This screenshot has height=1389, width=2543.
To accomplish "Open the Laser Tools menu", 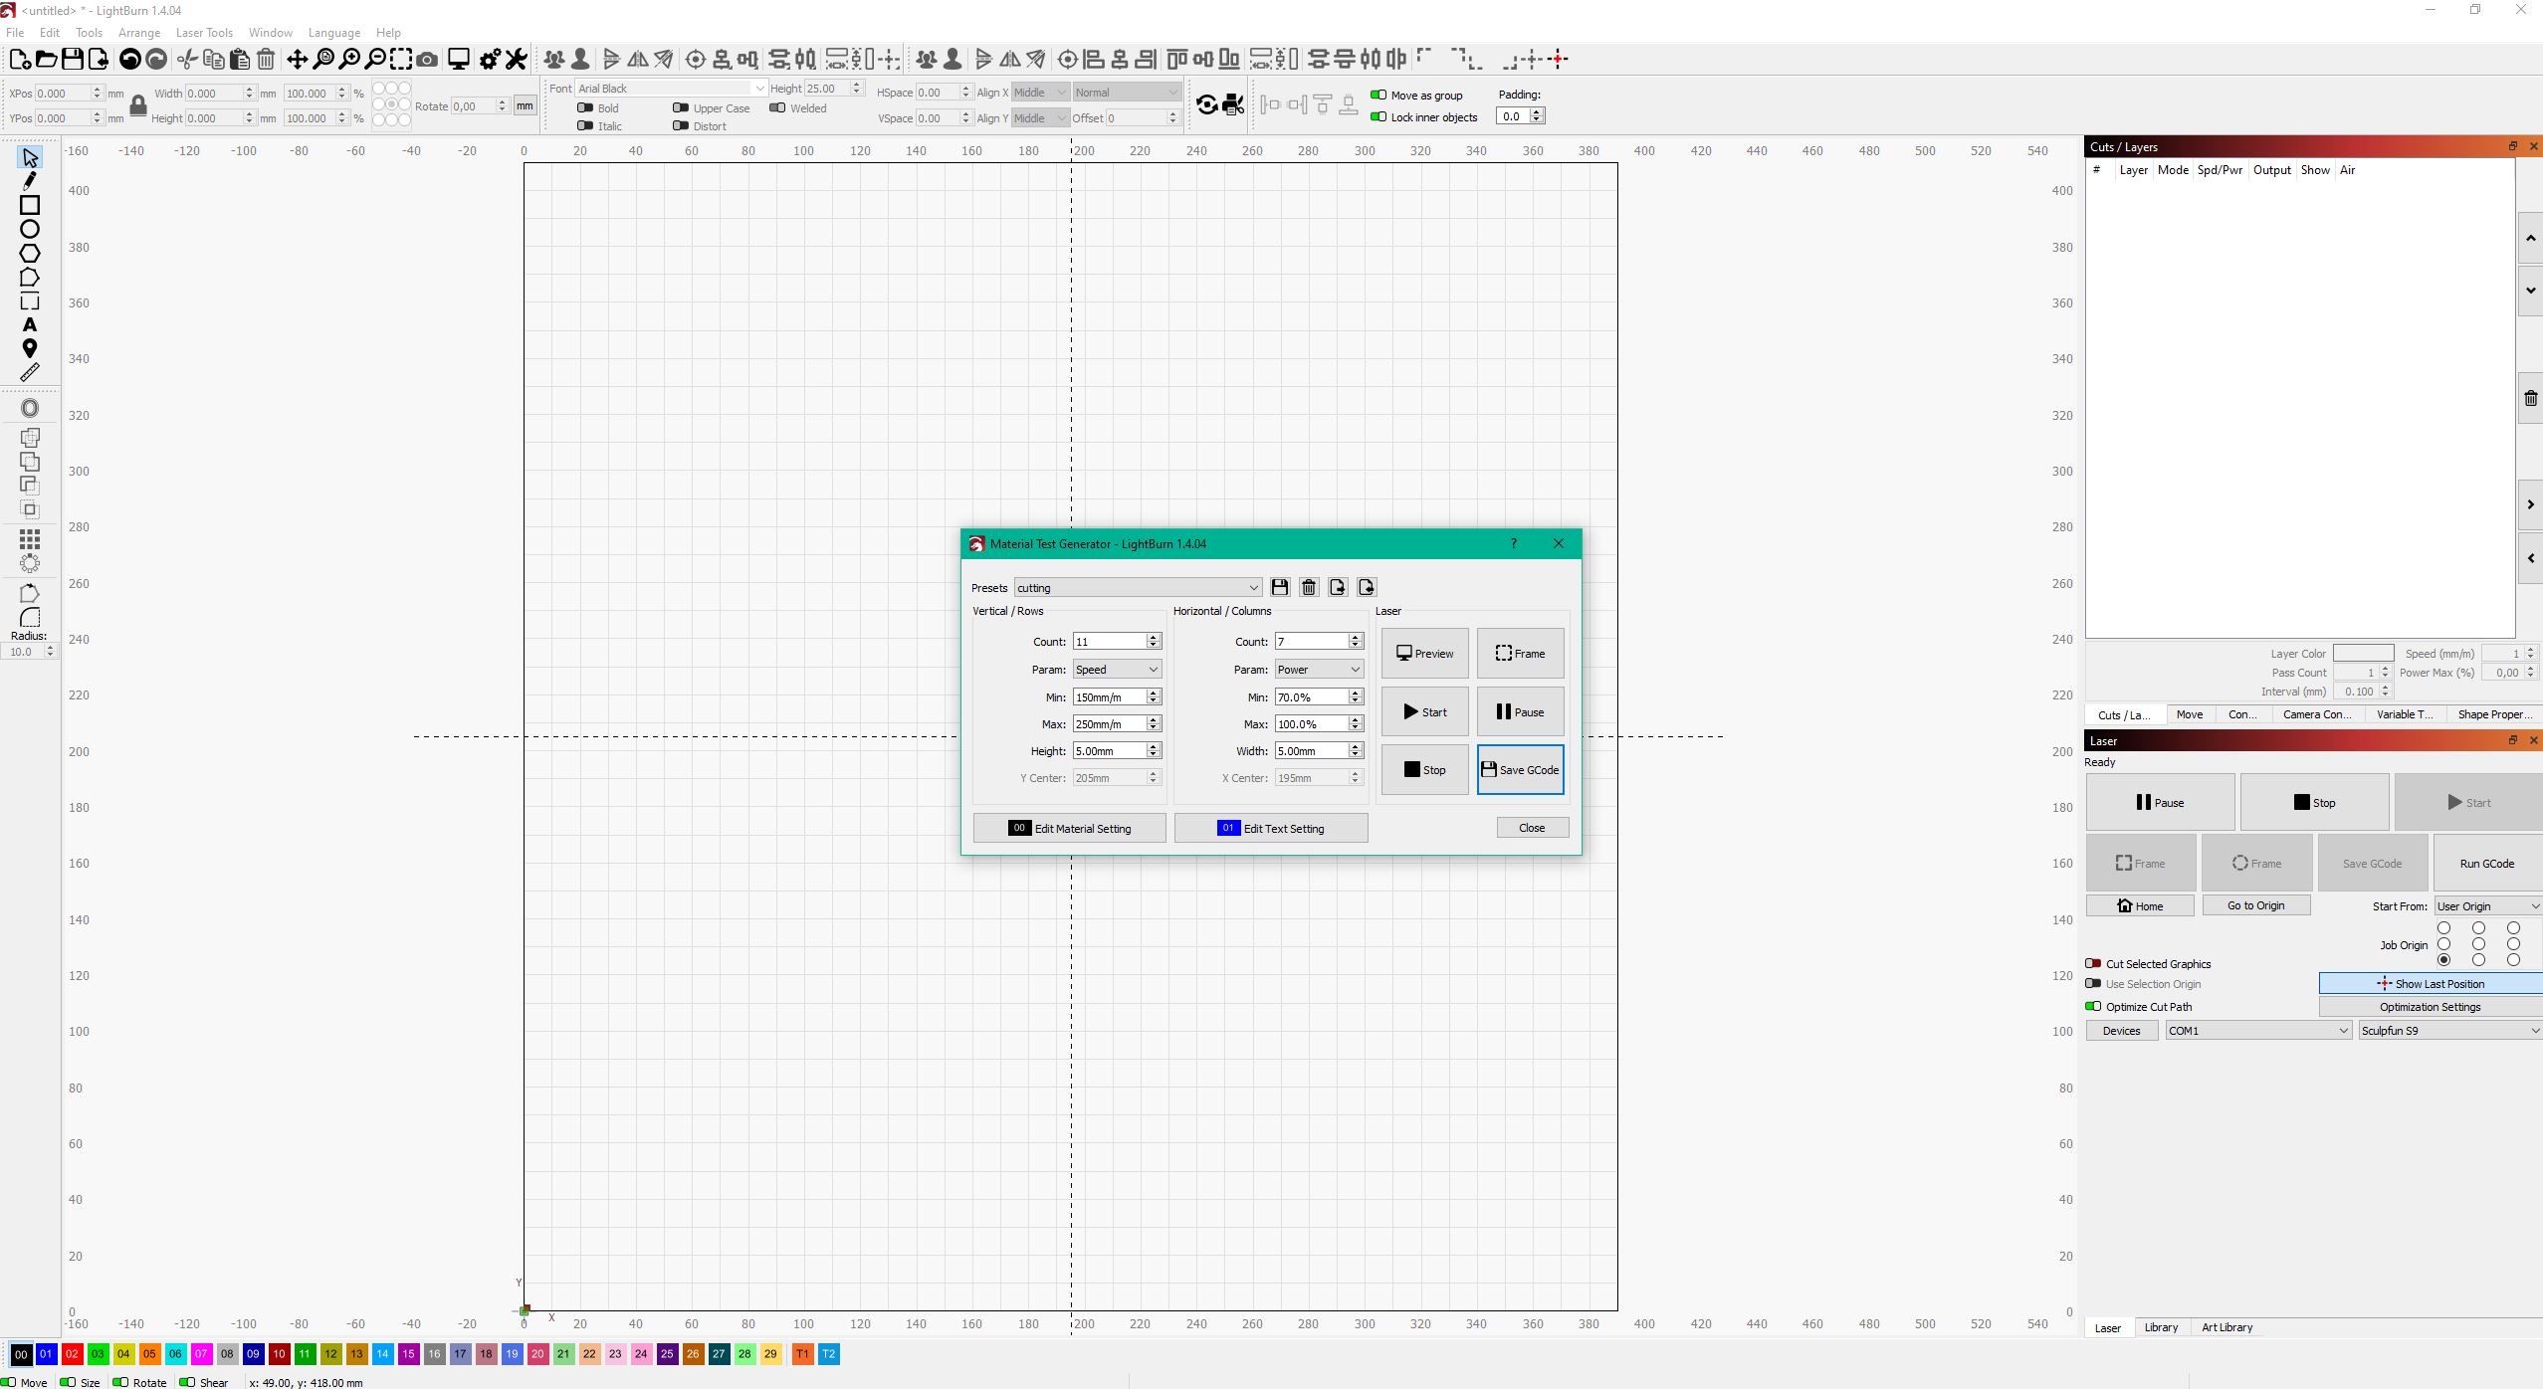I will pyautogui.click(x=204, y=33).
